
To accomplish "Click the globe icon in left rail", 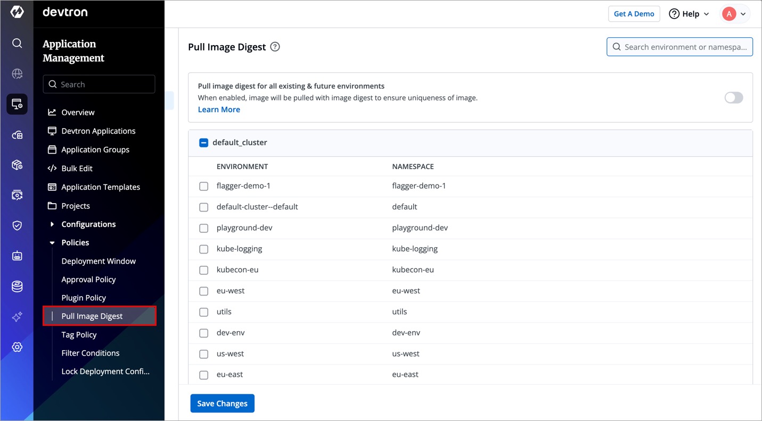I will 17,74.
